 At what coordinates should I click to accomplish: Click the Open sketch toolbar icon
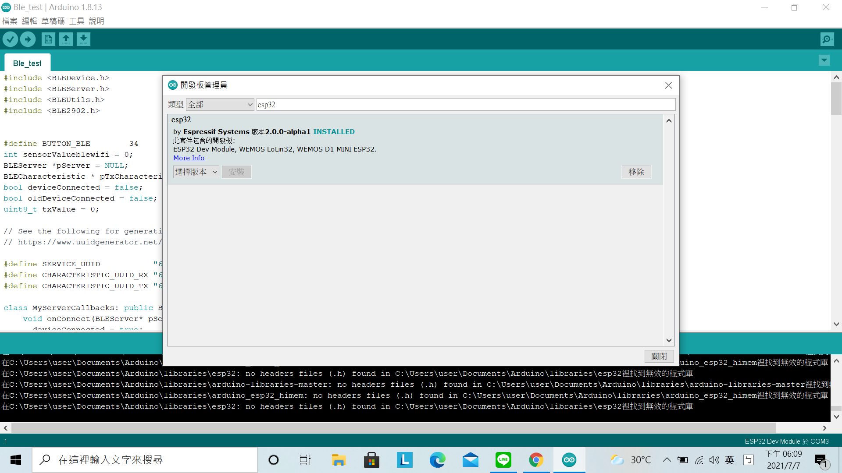[66, 39]
